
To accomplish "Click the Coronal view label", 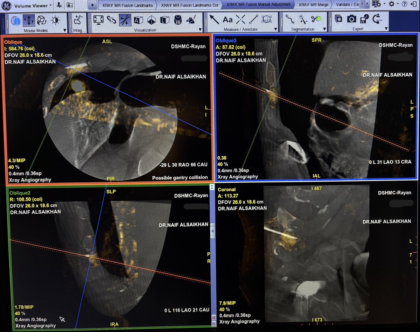I will pos(227,189).
